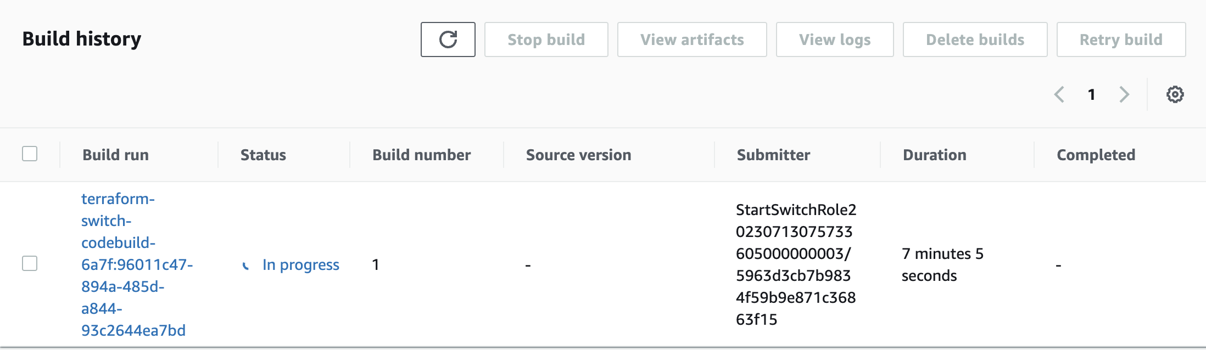Sort by Status column header
Image resolution: width=1206 pixels, height=350 pixels.
[263, 155]
